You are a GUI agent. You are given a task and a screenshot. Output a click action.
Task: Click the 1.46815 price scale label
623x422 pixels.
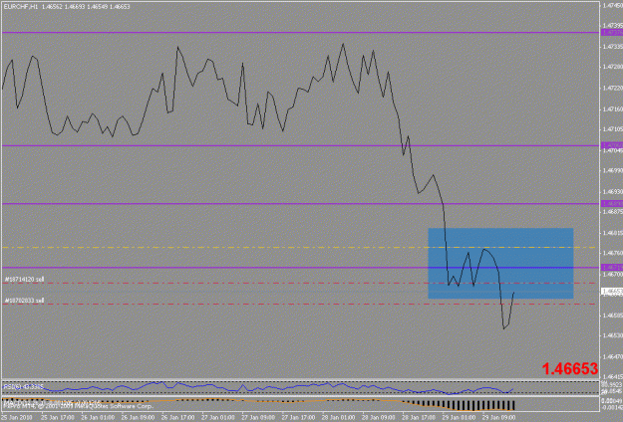click(613, 233)
